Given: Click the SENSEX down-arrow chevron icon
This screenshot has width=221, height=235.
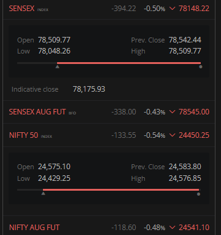Looking at the screenshot, I should 173,9.
